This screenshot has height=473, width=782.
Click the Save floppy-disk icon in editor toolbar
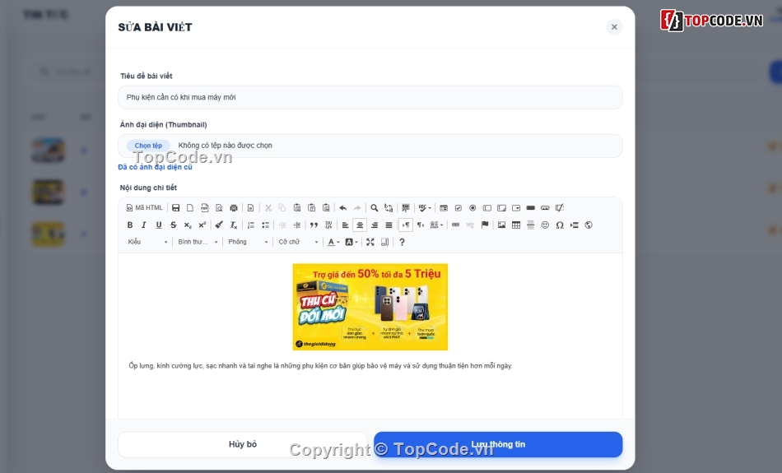point(175,208)
